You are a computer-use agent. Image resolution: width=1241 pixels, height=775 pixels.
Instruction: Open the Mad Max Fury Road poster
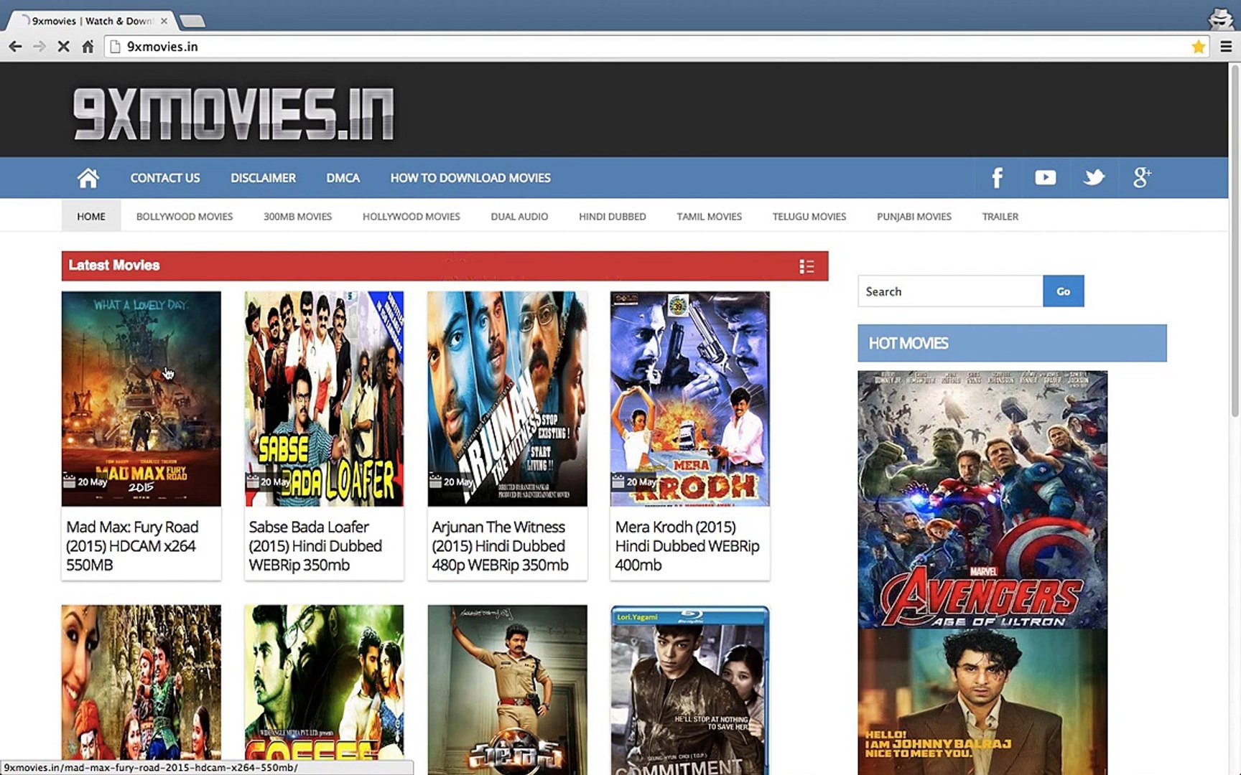point(141,398)
